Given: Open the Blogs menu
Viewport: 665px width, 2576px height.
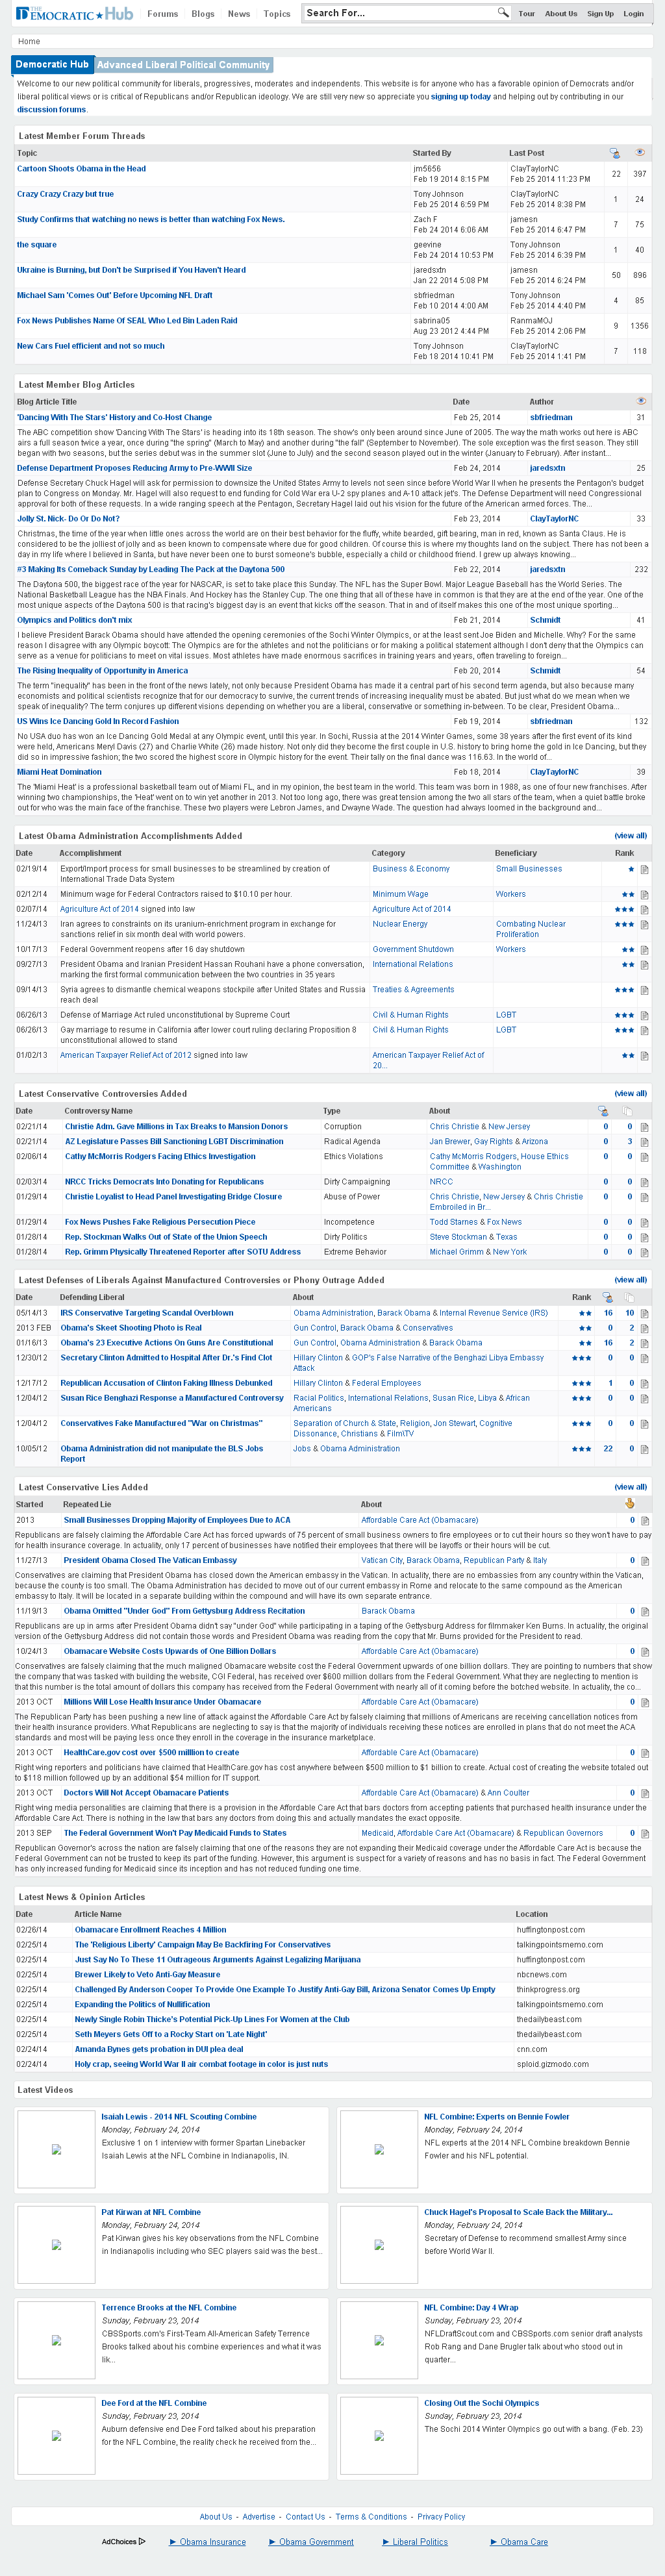Looking at the screenshot, I should click(x=203, y=14).
